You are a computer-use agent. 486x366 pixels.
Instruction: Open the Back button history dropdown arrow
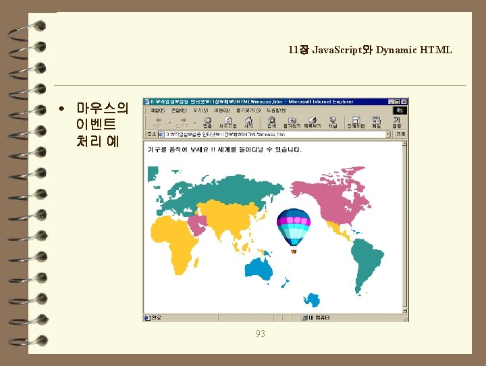click(169, 123)
